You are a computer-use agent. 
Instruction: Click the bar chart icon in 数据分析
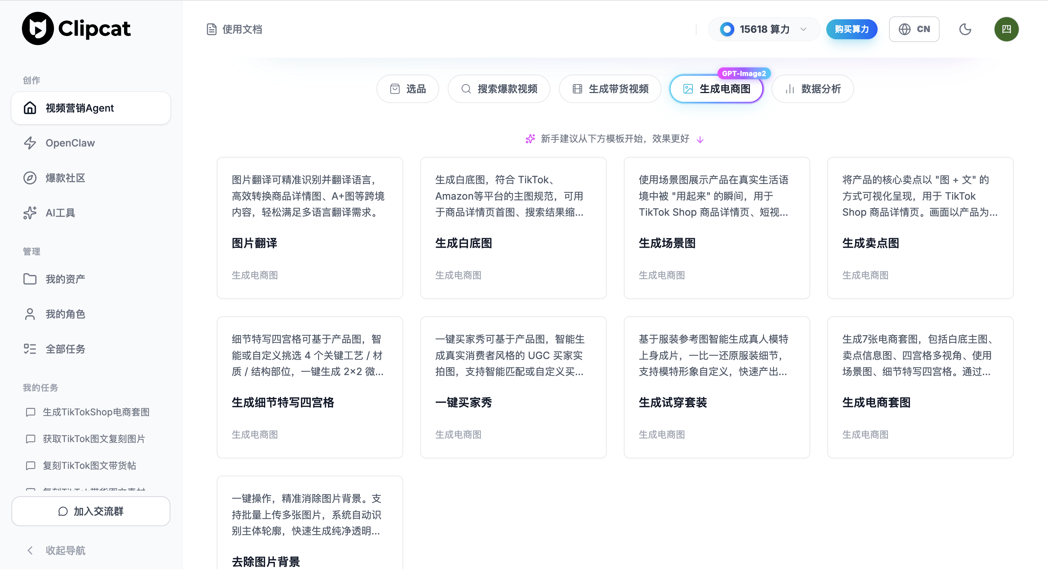pos(790,89)
